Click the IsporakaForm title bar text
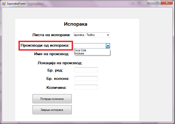 tap(16, 4)
